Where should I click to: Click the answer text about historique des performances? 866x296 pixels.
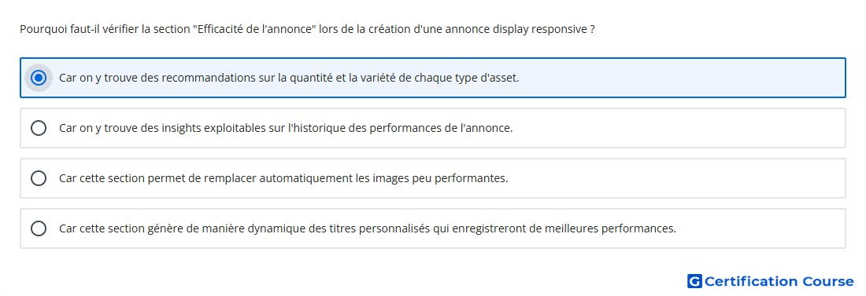(x=286, y=128)
